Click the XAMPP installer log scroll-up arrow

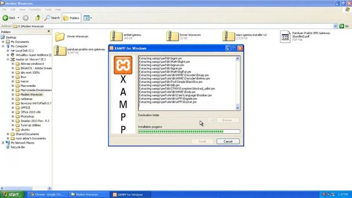tap(238, 59)
